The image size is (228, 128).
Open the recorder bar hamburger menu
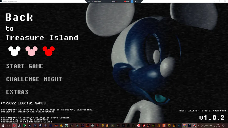89,2
